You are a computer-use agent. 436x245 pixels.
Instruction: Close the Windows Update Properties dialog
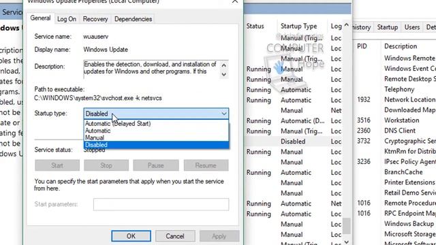(x=235, y=1)
